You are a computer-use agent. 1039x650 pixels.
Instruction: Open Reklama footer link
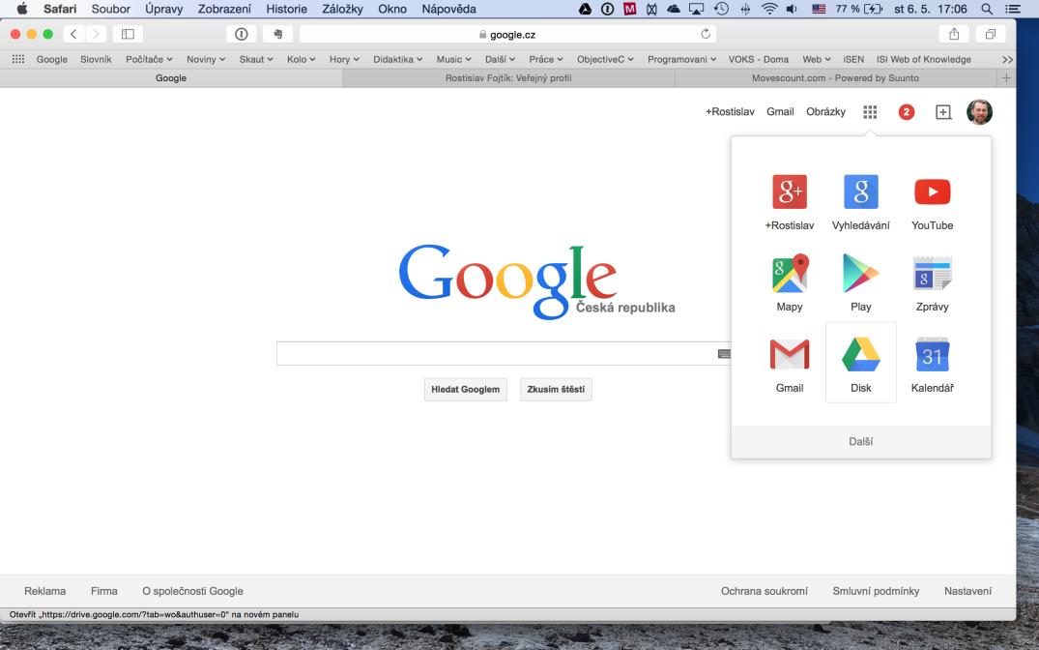45,591
